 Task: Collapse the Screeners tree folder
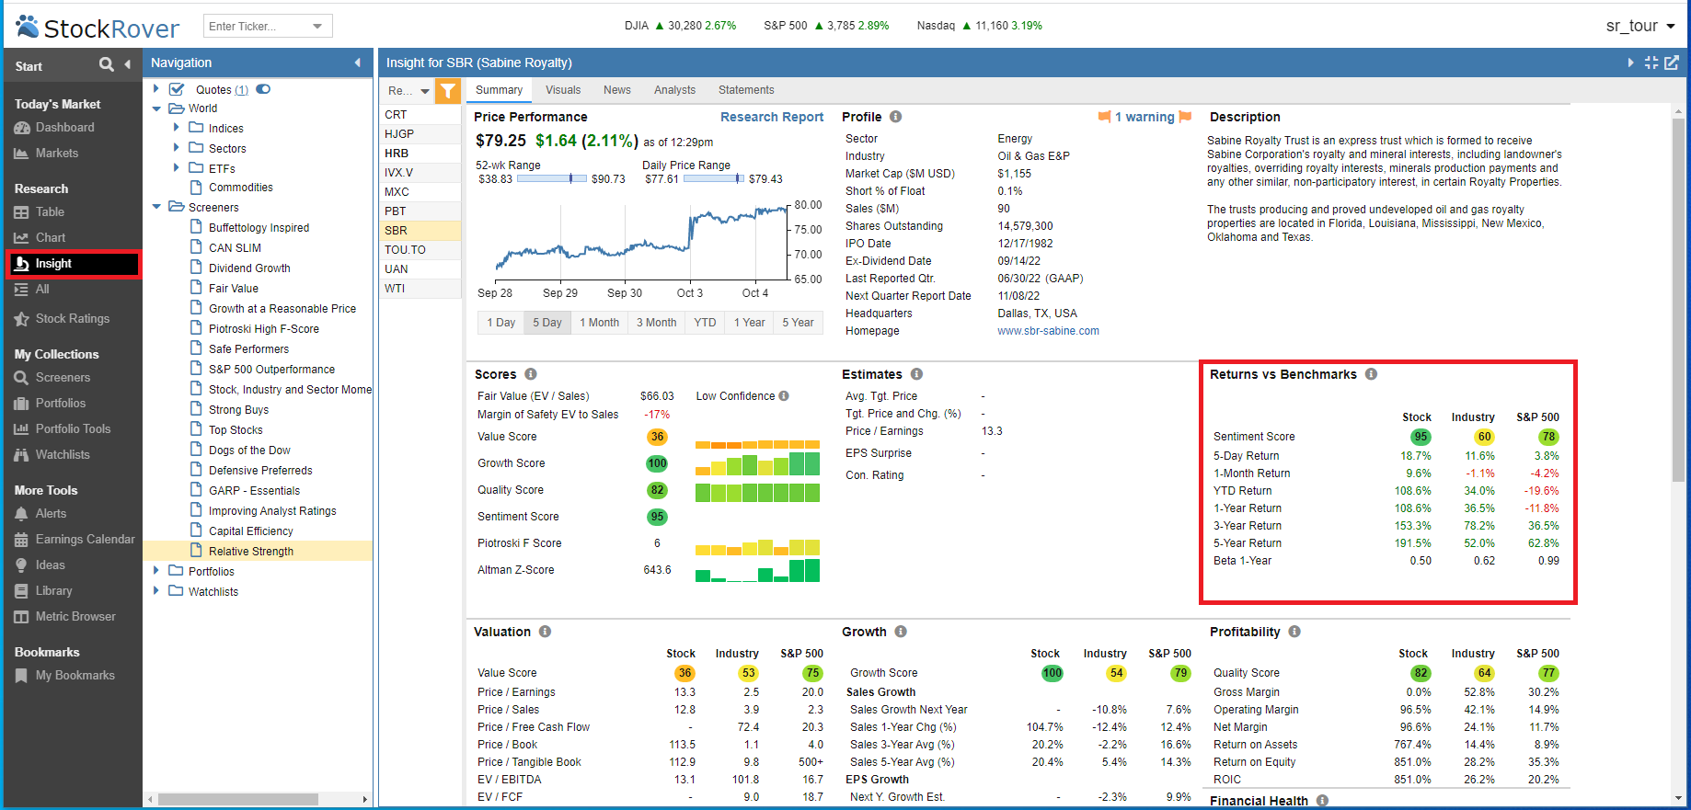[x=156, y=207]
